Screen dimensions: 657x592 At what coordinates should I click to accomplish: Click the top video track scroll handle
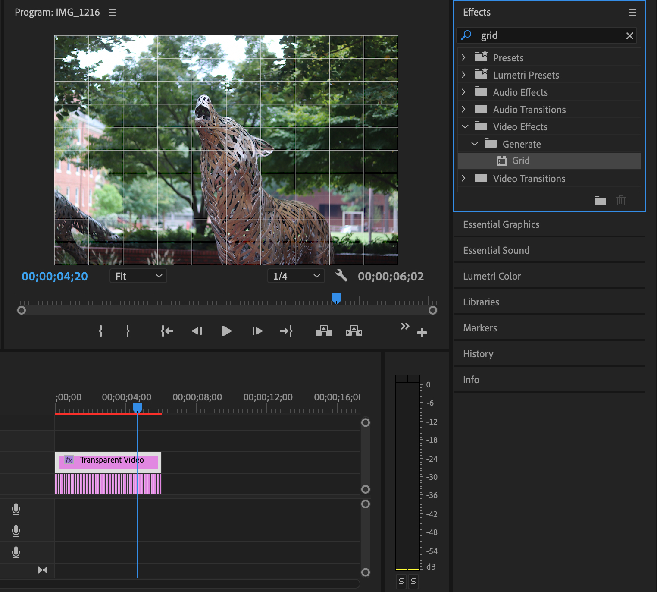[366, 422]
